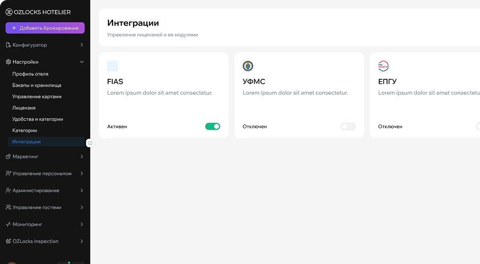Go to Лицензия menu item

pos(24,108)
